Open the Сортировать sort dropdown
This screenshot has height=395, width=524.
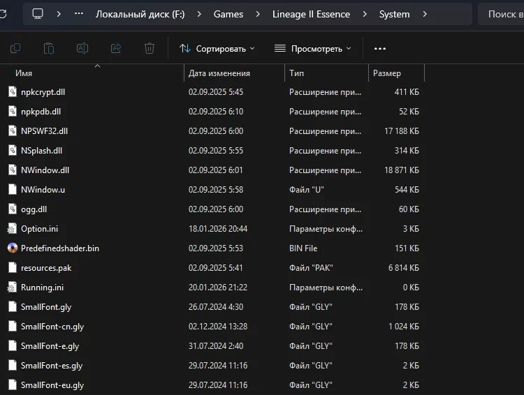pos(217,49)
